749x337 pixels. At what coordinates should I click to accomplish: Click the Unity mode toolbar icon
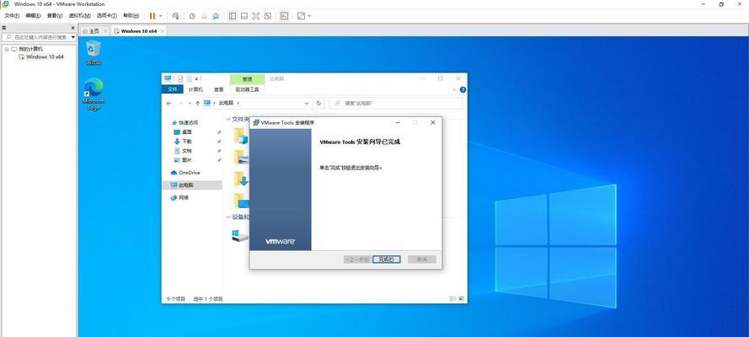tap(268, 16)
